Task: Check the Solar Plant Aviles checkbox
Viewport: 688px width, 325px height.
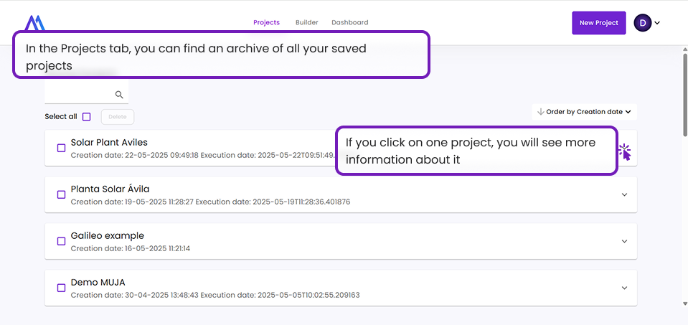Action: coord(62,149)
